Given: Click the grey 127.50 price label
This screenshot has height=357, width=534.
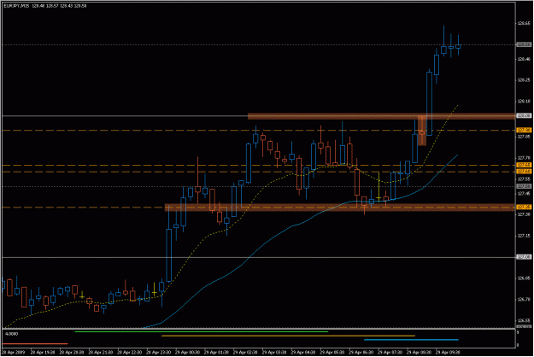Looking at the screenshot, I should click(524, 186).
